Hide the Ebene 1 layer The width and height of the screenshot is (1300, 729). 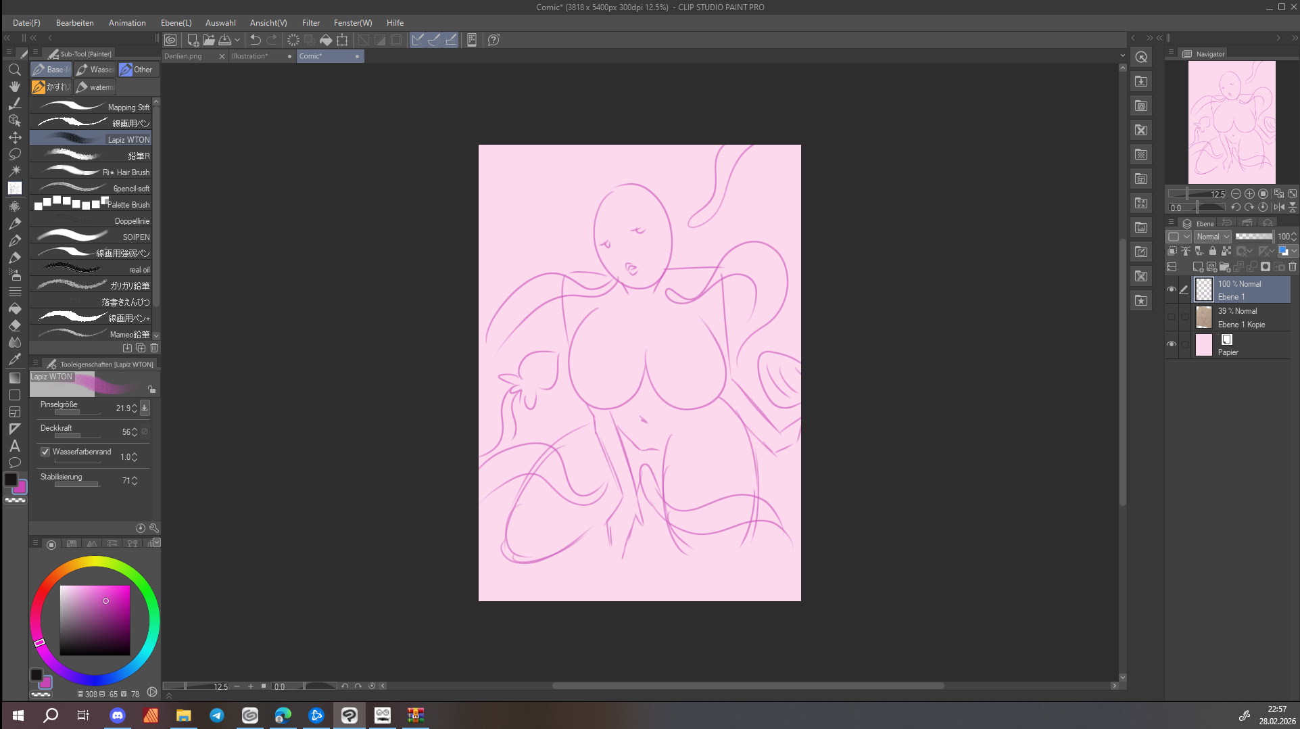click(1172, 289)
